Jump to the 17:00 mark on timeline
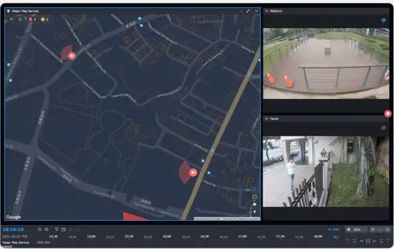The image size is (394, 249). [x=243, y=236]
